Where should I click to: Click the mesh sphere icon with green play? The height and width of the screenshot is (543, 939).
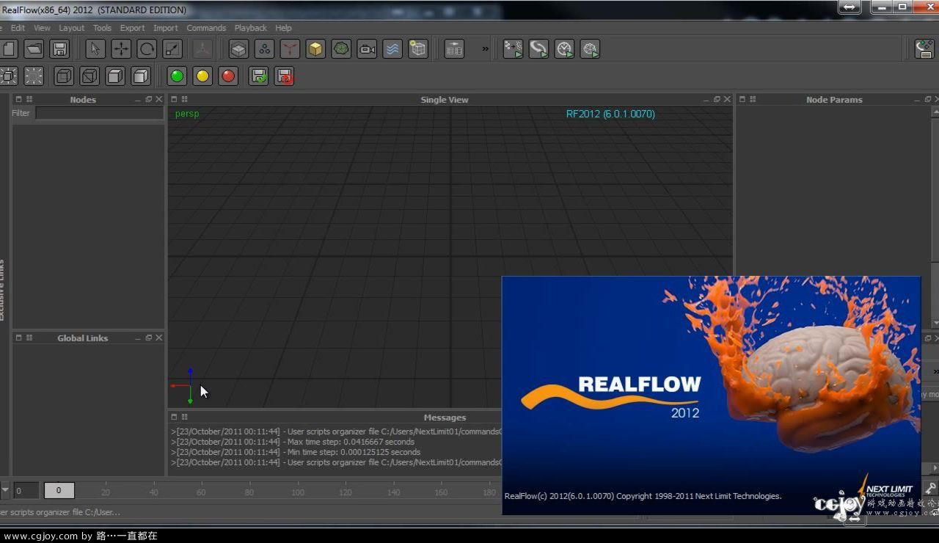pos(590,49)
